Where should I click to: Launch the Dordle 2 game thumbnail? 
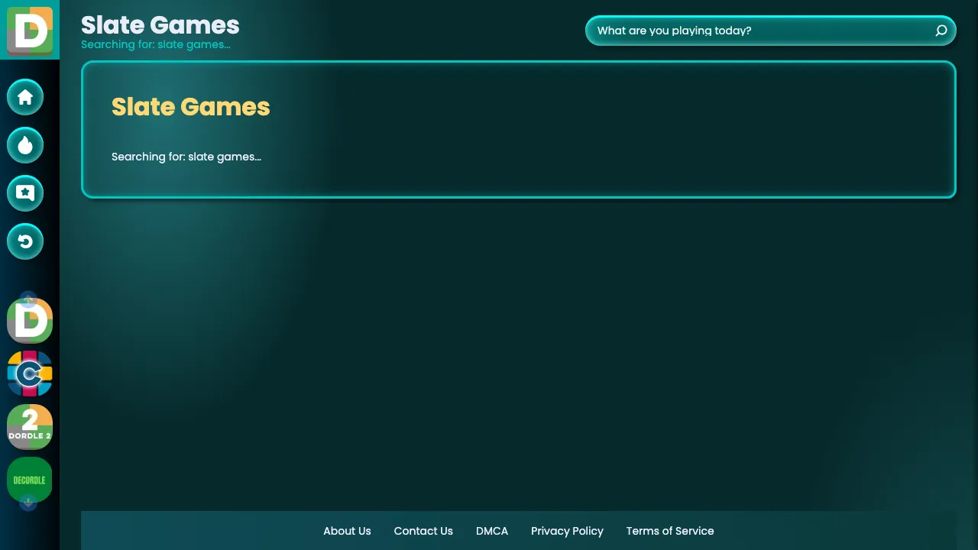pyautogui.click(x=30, y=427)
